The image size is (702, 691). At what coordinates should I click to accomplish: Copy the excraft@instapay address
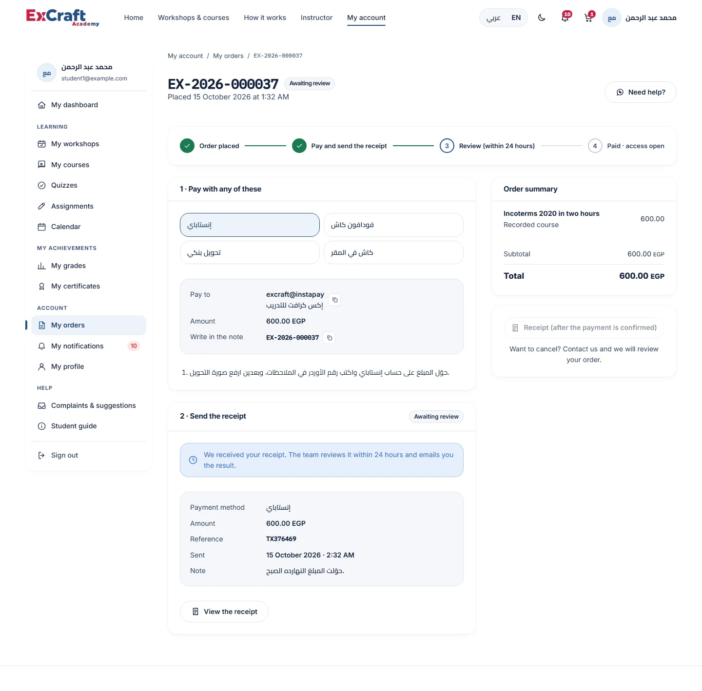(335, 300)
